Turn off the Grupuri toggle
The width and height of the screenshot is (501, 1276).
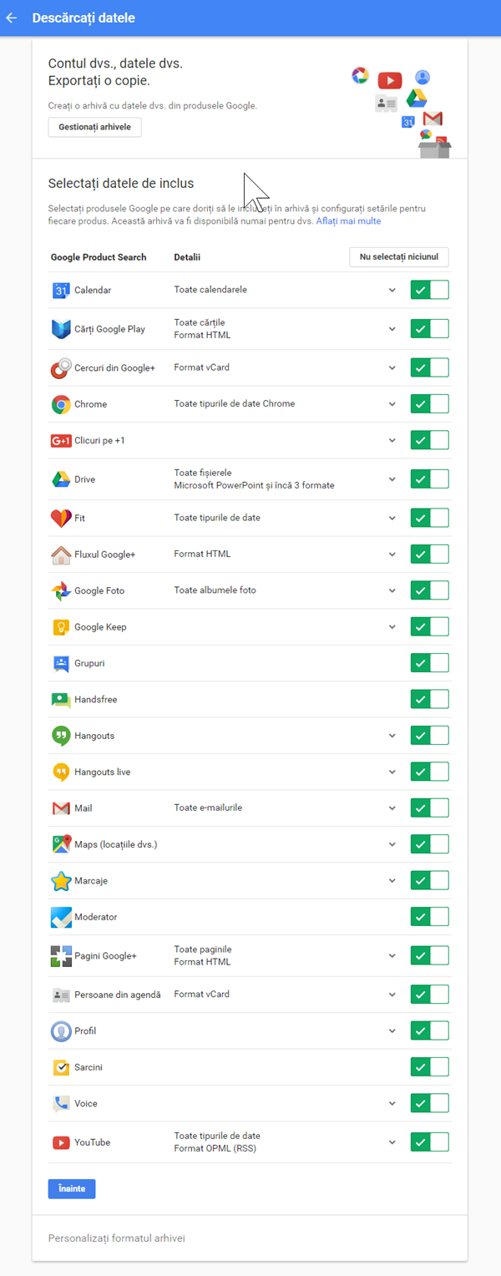pyautogui.click(x=429, y=663)
